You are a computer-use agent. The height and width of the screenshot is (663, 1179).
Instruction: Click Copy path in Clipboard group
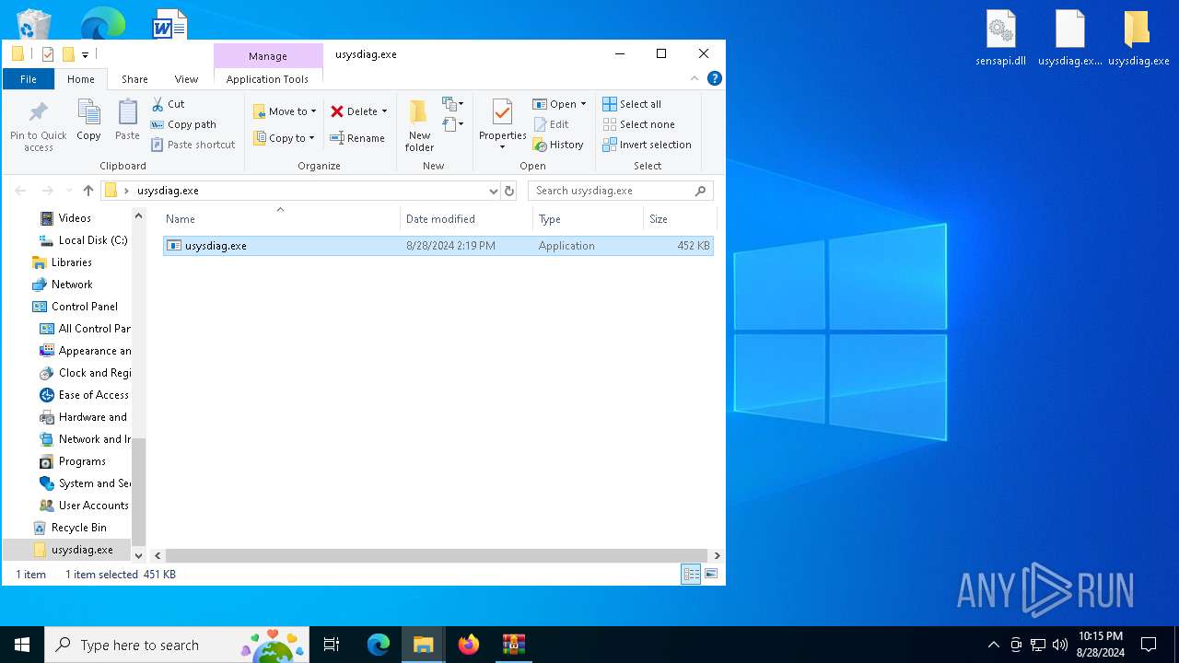pyautogui.click(x=183, y=124)
